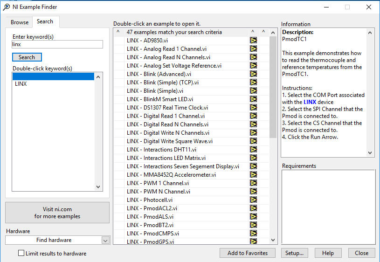380x262 pixels.
Task: Click the down arrow of keyword list scrollbar
Action: point(98,186)
